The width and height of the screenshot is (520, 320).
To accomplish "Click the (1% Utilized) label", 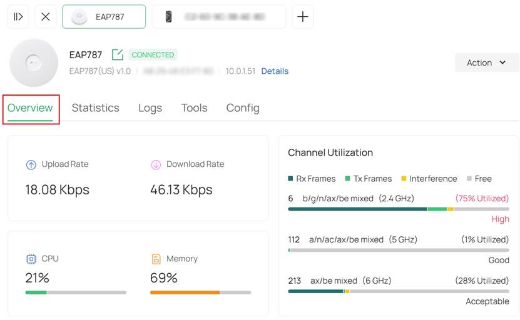I will [x=485, y=239].
